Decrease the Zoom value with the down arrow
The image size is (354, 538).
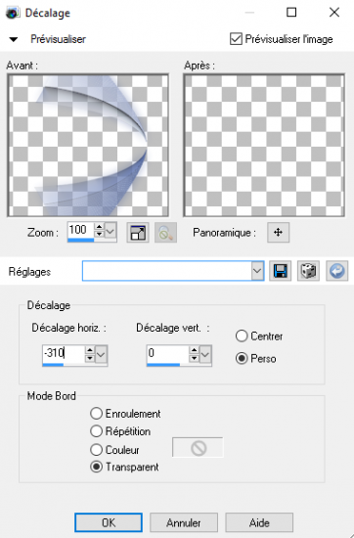click(99, 234)
